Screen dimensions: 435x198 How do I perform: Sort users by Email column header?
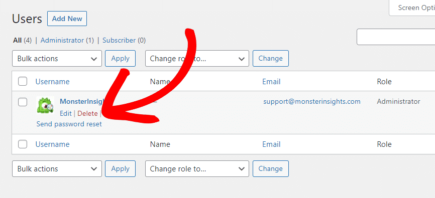[x=271, y=82]
